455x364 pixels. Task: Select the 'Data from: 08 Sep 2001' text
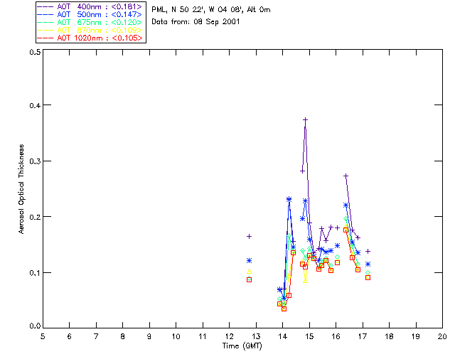[196, 22]
